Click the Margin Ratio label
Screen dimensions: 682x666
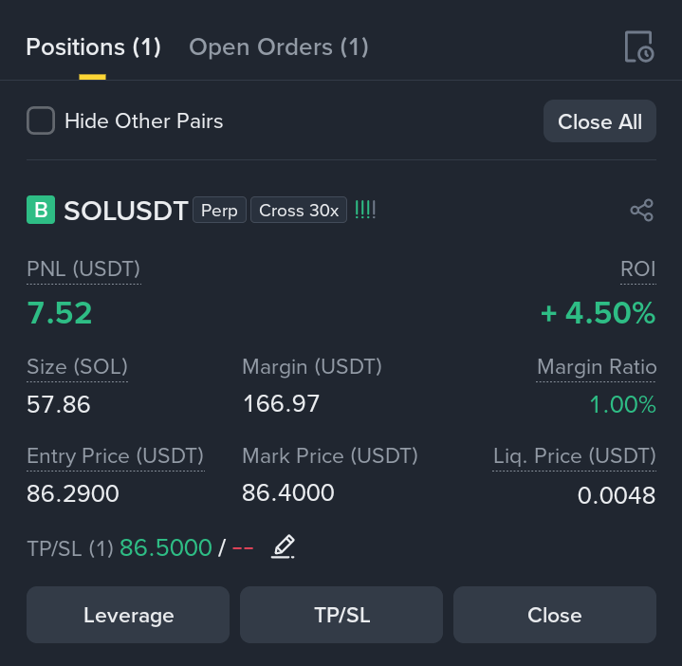pyautogui.click(x=597, y=367)
